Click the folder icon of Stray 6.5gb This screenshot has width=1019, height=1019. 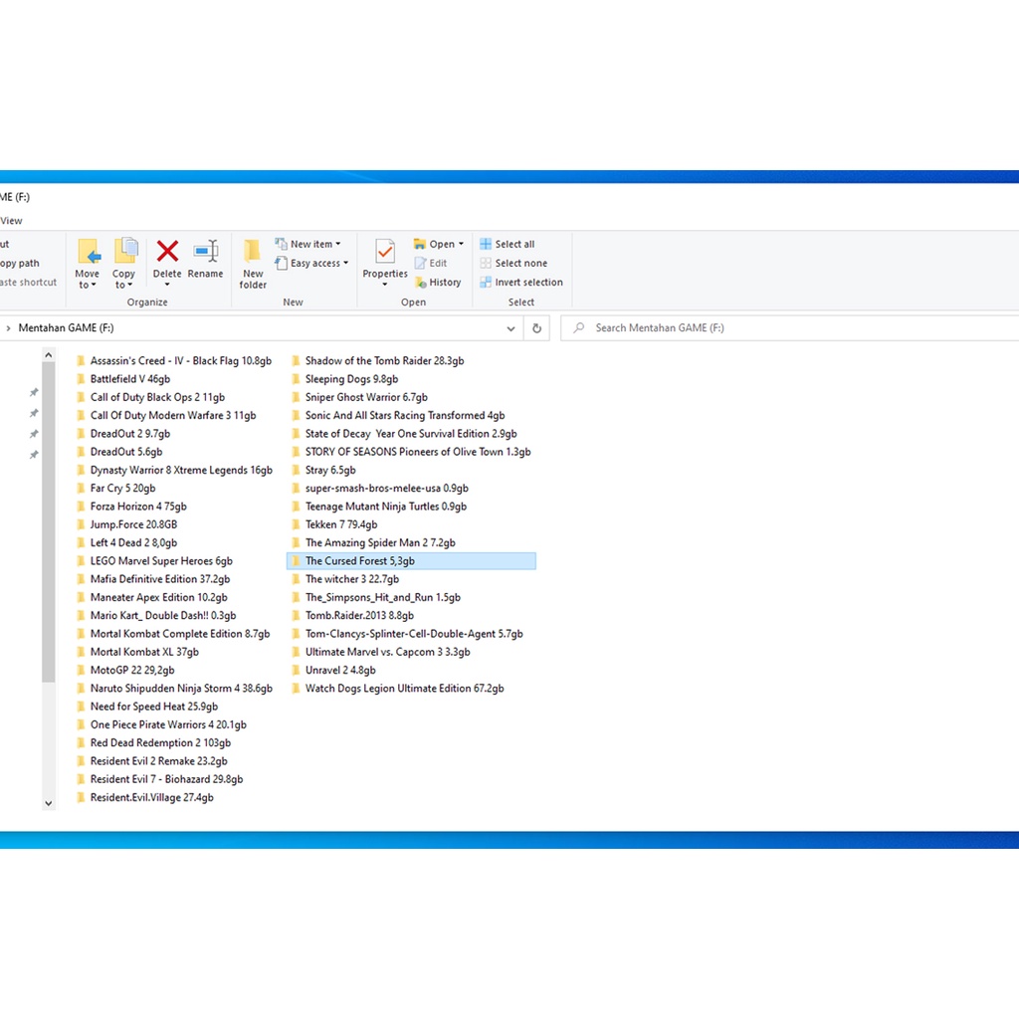click(x=296, y=470)
